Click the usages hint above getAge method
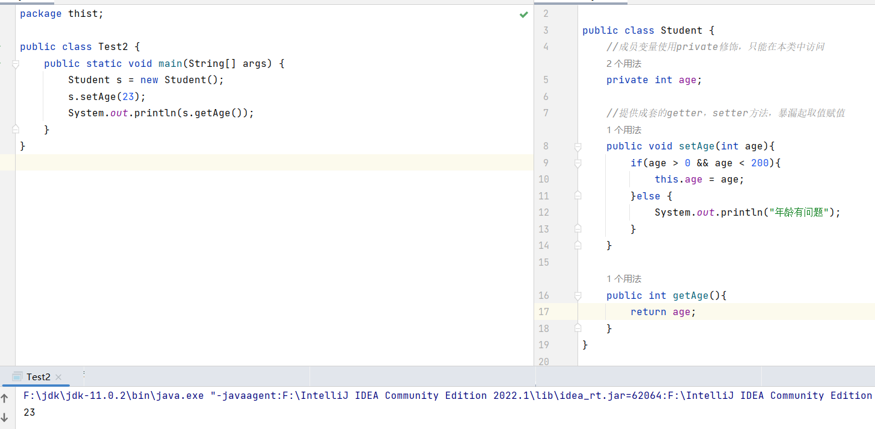This screenshot has width=875, height=429. click(x=624, y=278)
